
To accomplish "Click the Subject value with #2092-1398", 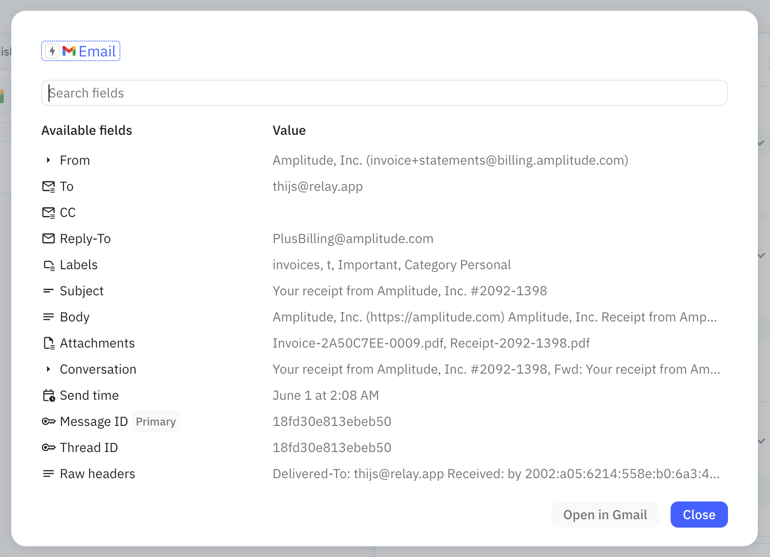I will tap(410, 291).
